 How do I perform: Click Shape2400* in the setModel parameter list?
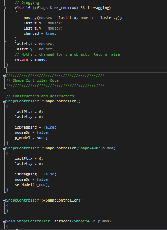(x=85, y=221)
